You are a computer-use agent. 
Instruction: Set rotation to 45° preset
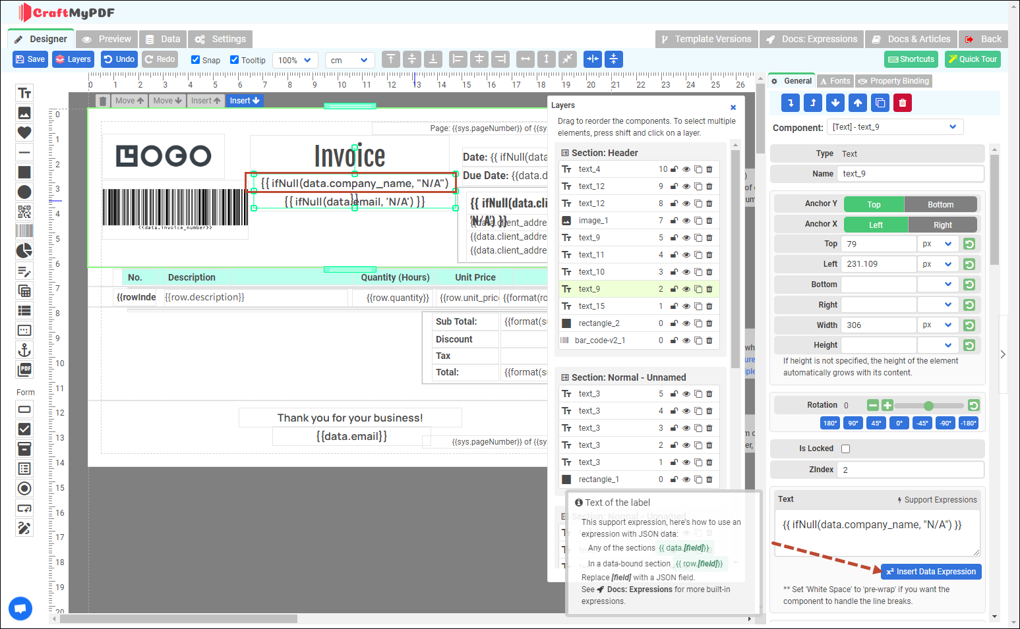(x=876, y=423)
